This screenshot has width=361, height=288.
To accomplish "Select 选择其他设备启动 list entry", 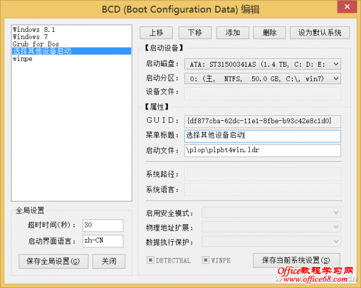I will [x=72, y=51].
